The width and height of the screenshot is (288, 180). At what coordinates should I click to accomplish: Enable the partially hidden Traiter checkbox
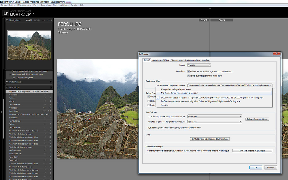point(148,105)
